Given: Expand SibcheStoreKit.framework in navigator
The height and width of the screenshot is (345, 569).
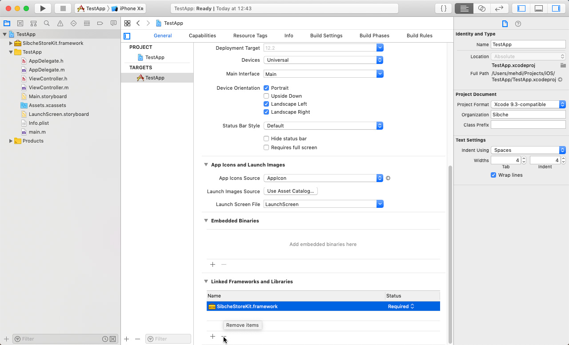Looking at the screenshot, I should click(11, 43).
